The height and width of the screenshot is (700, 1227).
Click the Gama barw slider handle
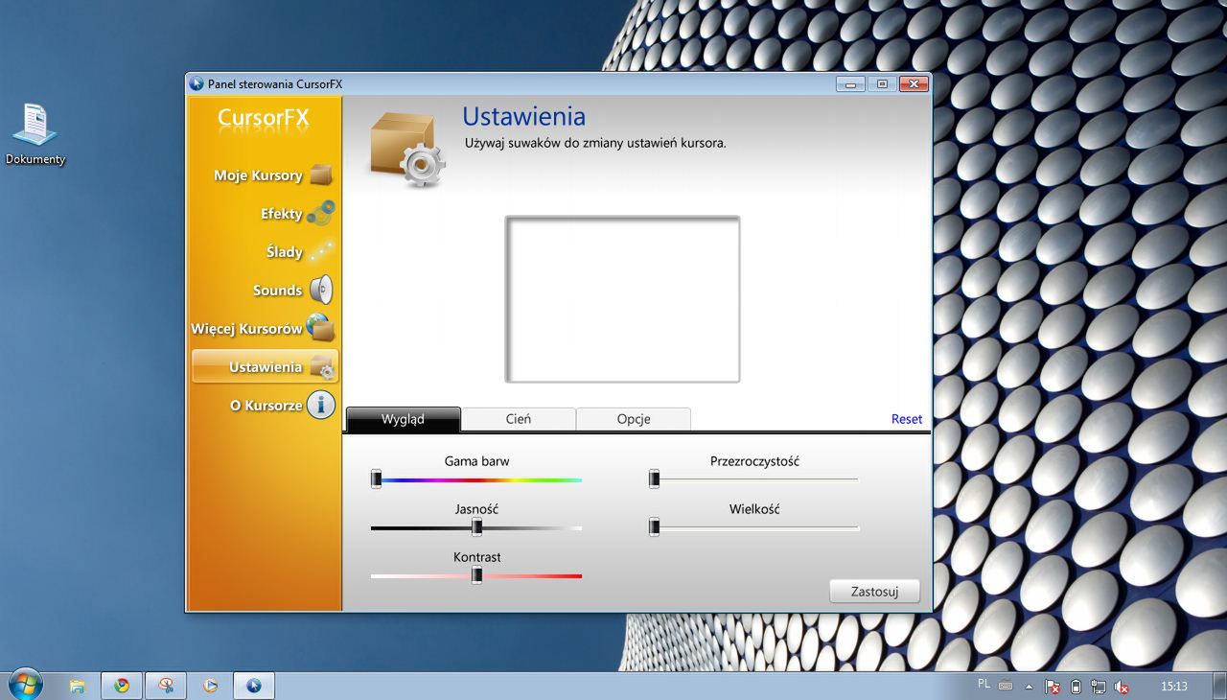coord(377,478)
